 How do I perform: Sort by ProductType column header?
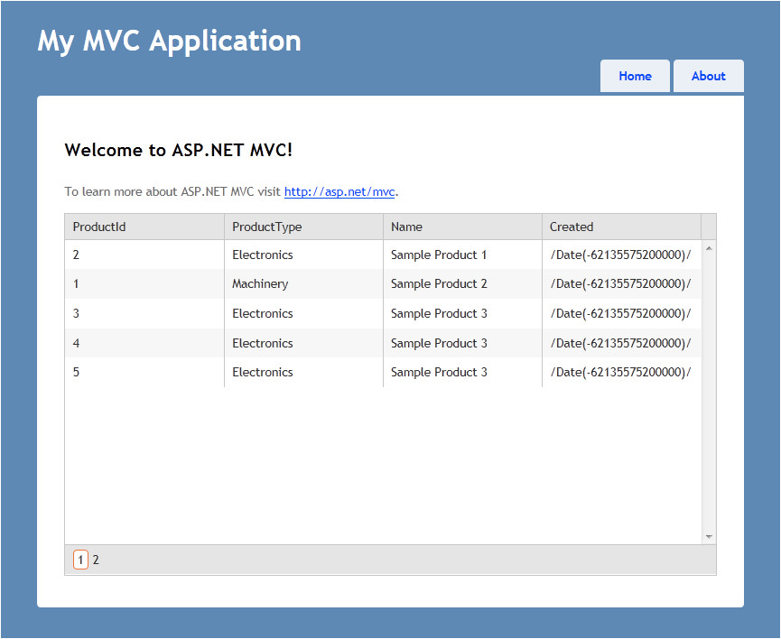point(303,227)
